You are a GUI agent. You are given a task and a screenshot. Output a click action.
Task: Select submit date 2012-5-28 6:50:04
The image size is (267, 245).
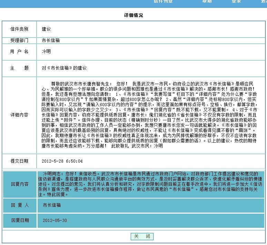62,161
